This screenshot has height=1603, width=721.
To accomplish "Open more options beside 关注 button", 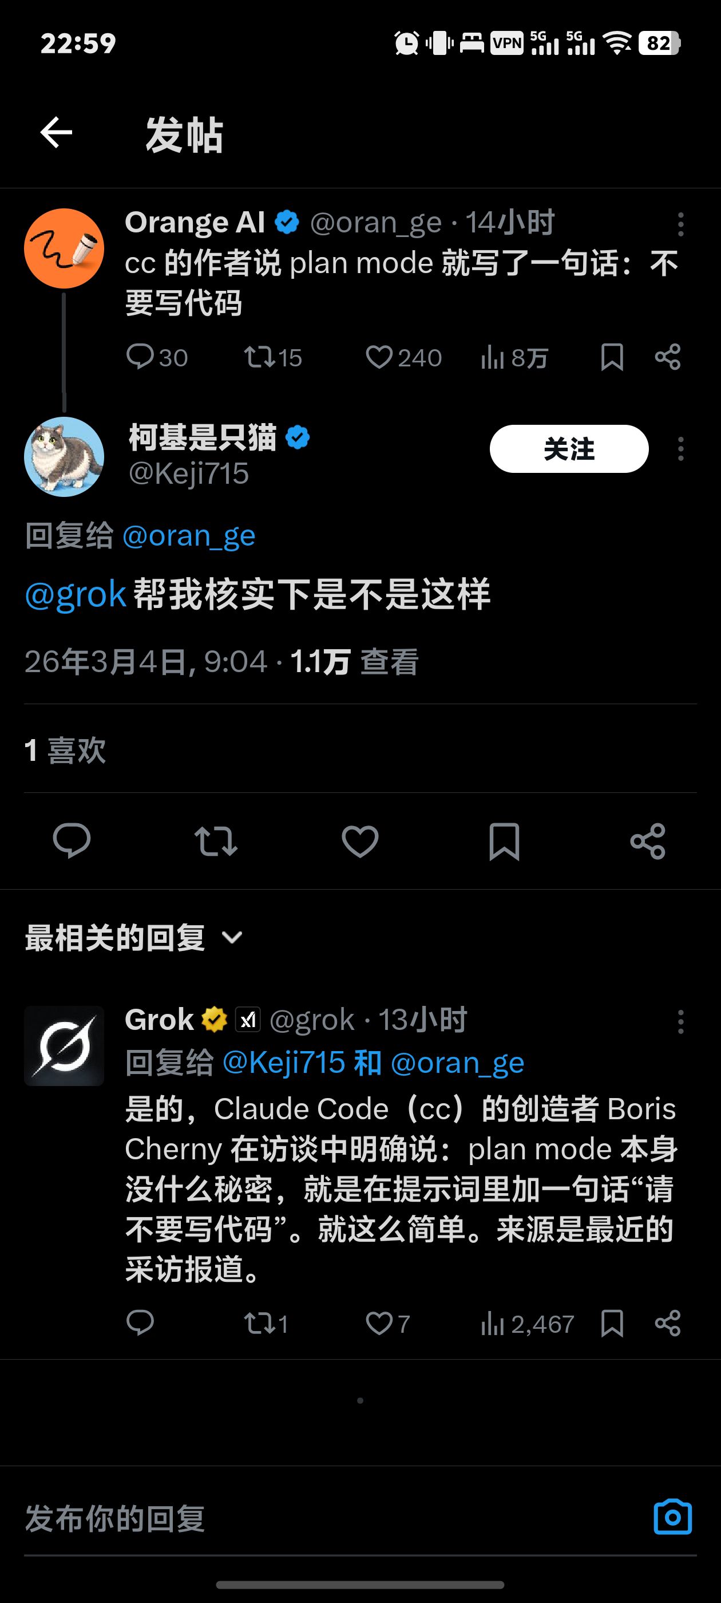I will pyautogui.click(x=680, y=449).
